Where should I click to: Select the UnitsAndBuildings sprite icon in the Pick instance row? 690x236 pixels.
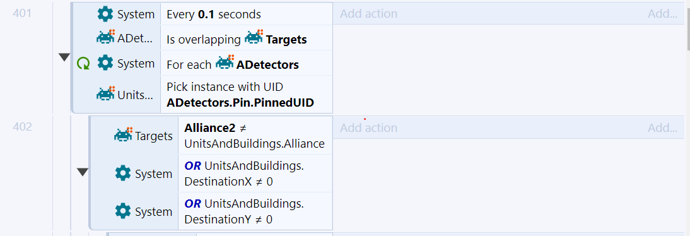(105, 93)
